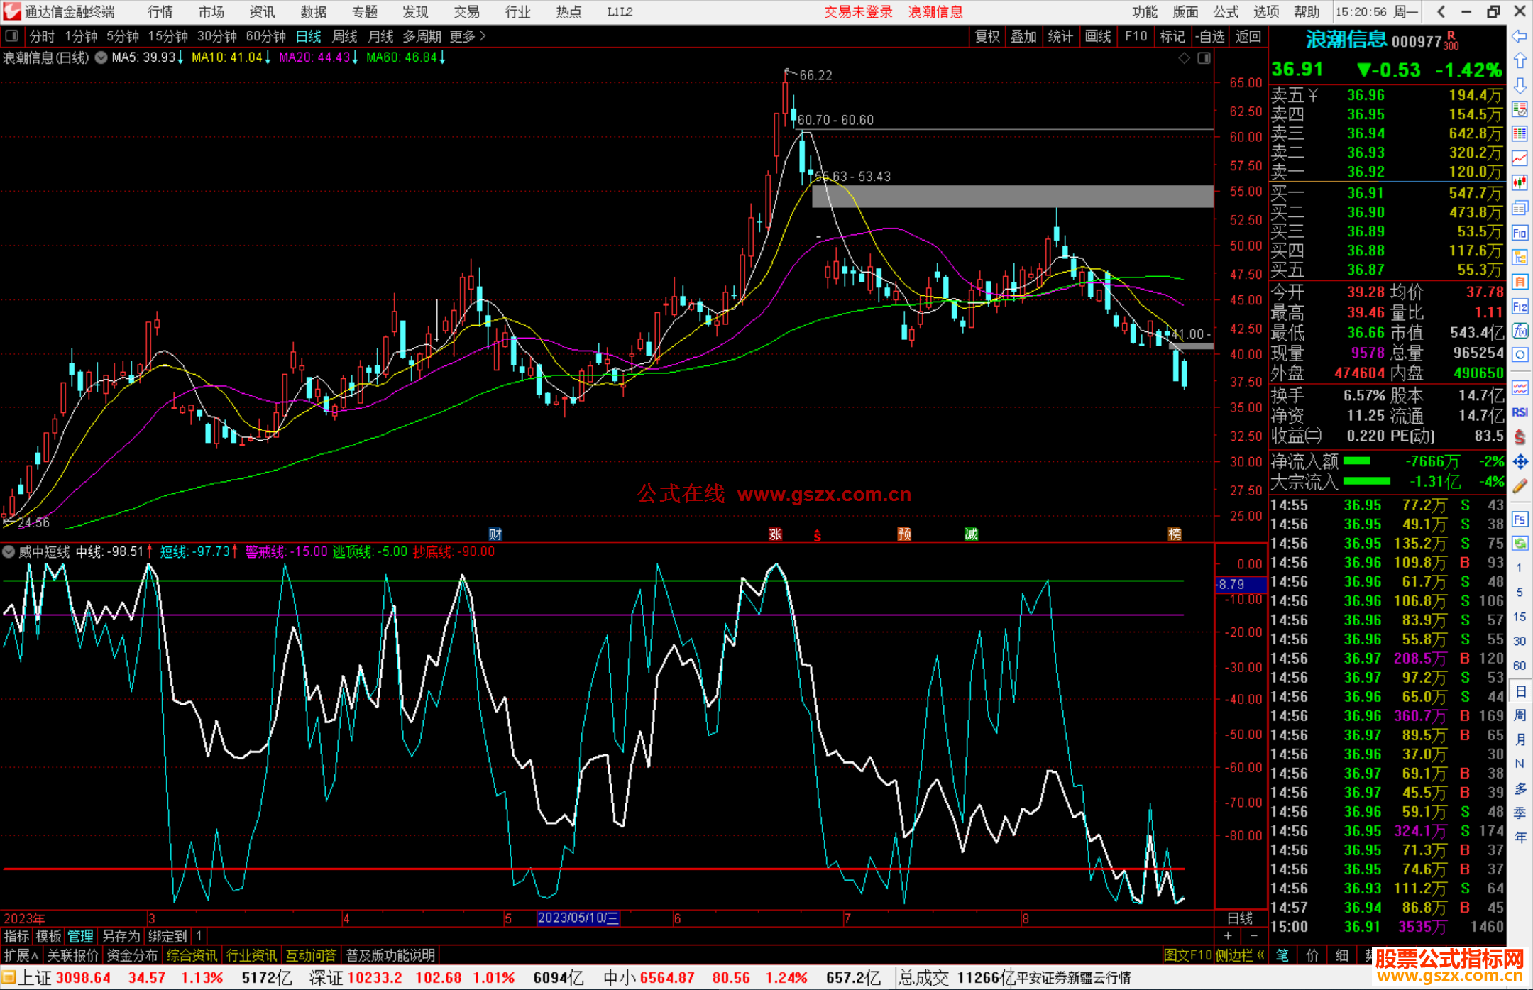Screen dimensions: 1533x990
Task: Click the F10 company info sidebar icon
Action: pyautogui.click(x=1520, y=233)
